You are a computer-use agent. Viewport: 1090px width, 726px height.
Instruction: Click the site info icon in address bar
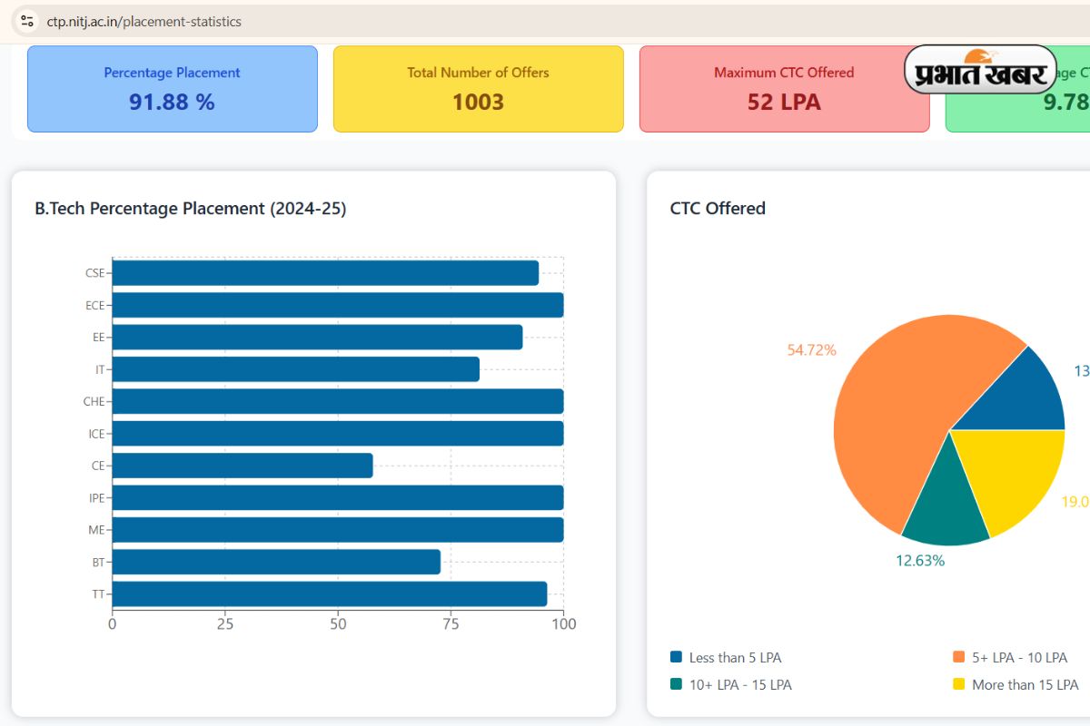(x=27, y=20)
